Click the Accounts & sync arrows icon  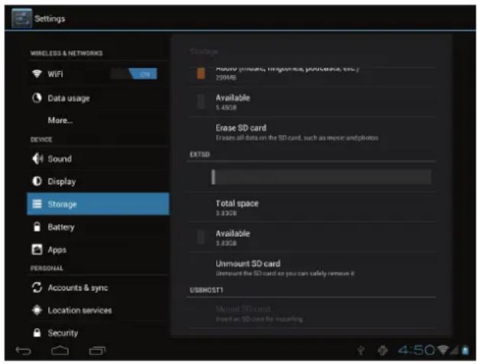37,288
